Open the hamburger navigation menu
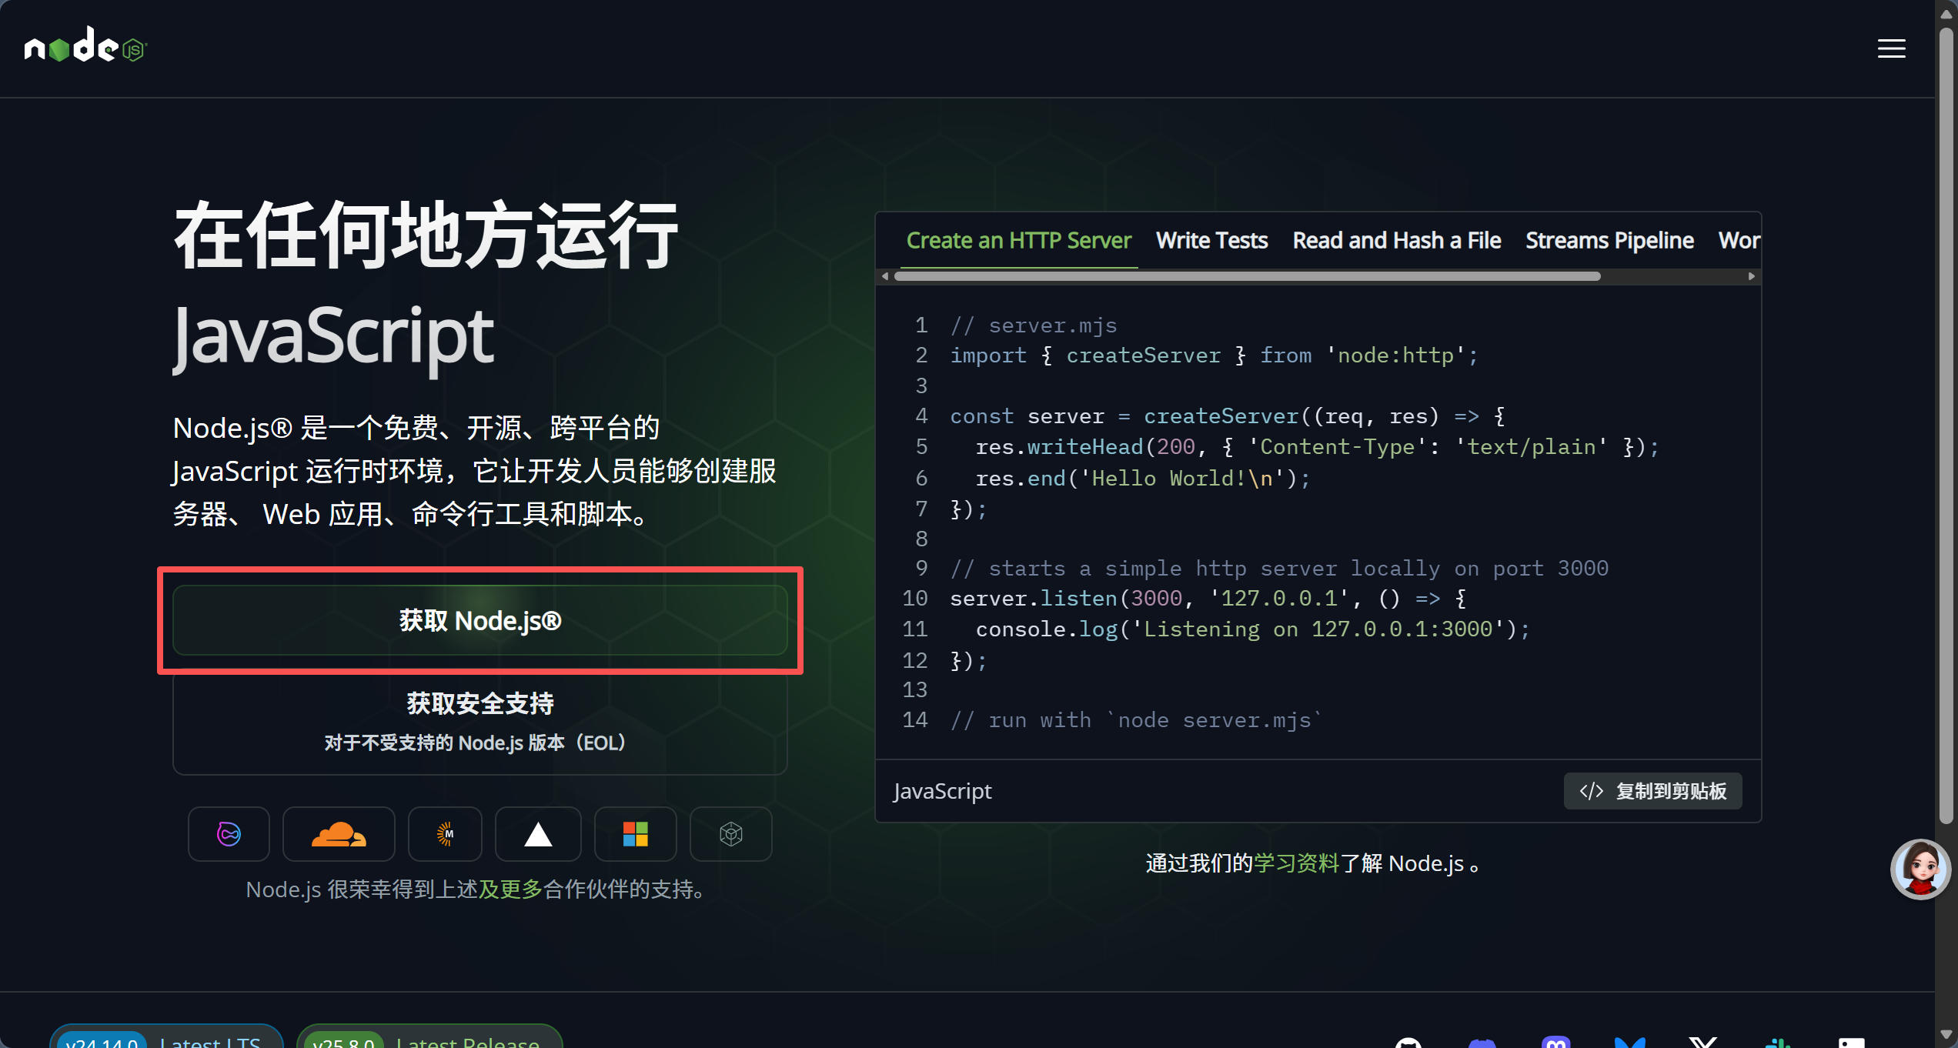This screenshot has height=1048, width=1958. click(1891, 48)
